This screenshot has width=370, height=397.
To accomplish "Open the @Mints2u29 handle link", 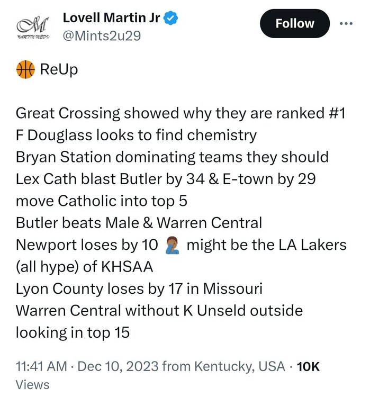I will pyautogui.click(x=102, y=35).
